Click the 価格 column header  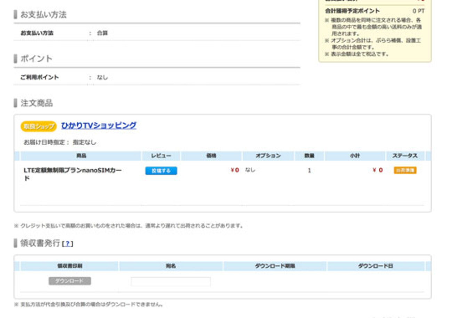tap(211, 156)
